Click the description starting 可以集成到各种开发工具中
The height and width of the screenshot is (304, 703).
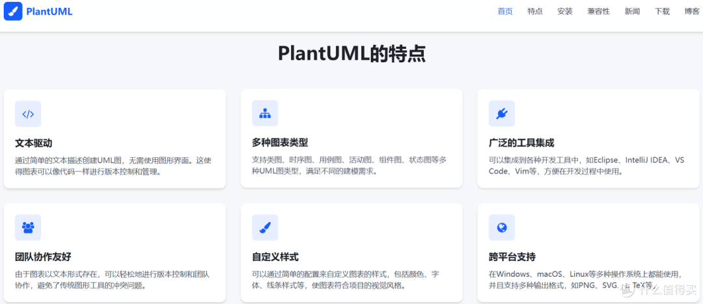(x=586, y=166)
